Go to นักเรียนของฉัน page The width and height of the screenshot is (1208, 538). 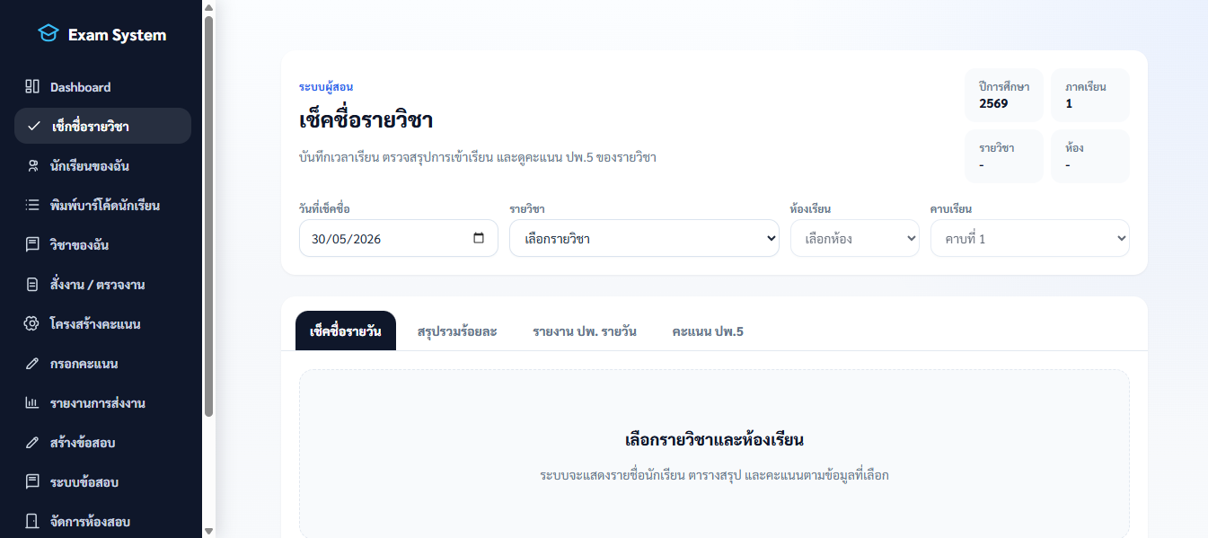[x=102, y=166]
